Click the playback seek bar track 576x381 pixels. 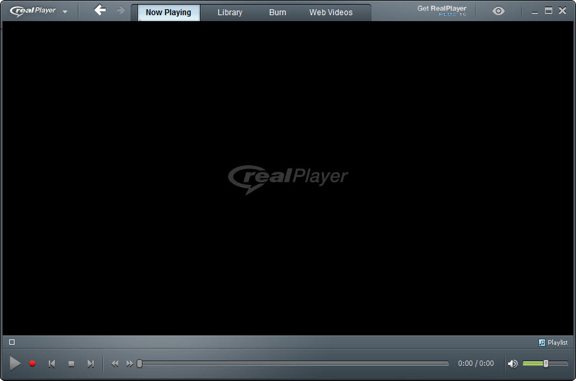click(293, 363)
